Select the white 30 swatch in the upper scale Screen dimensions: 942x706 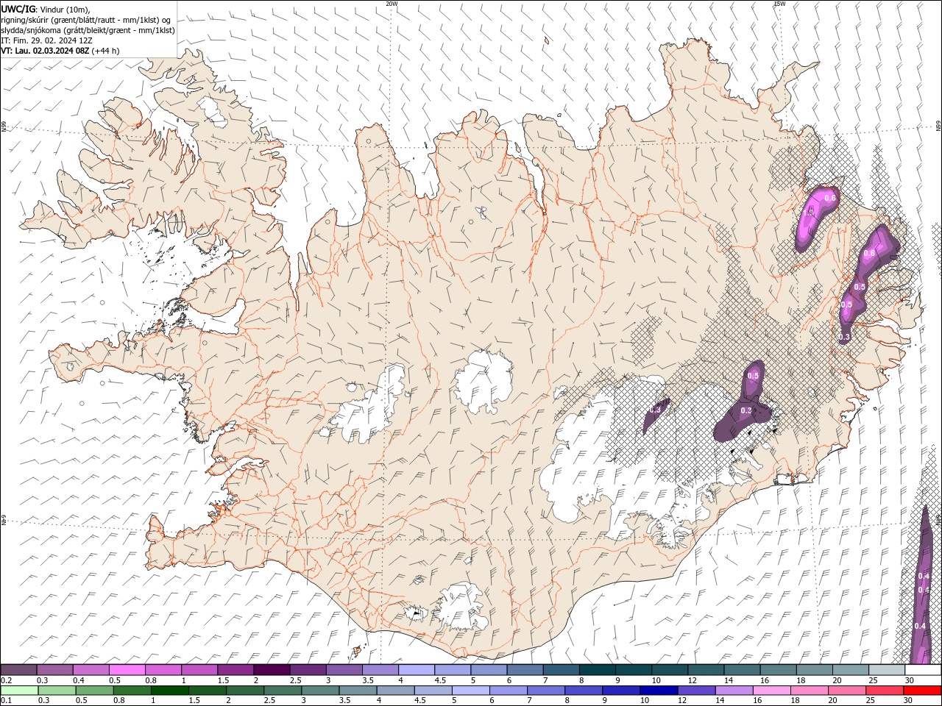pos(923,670)
